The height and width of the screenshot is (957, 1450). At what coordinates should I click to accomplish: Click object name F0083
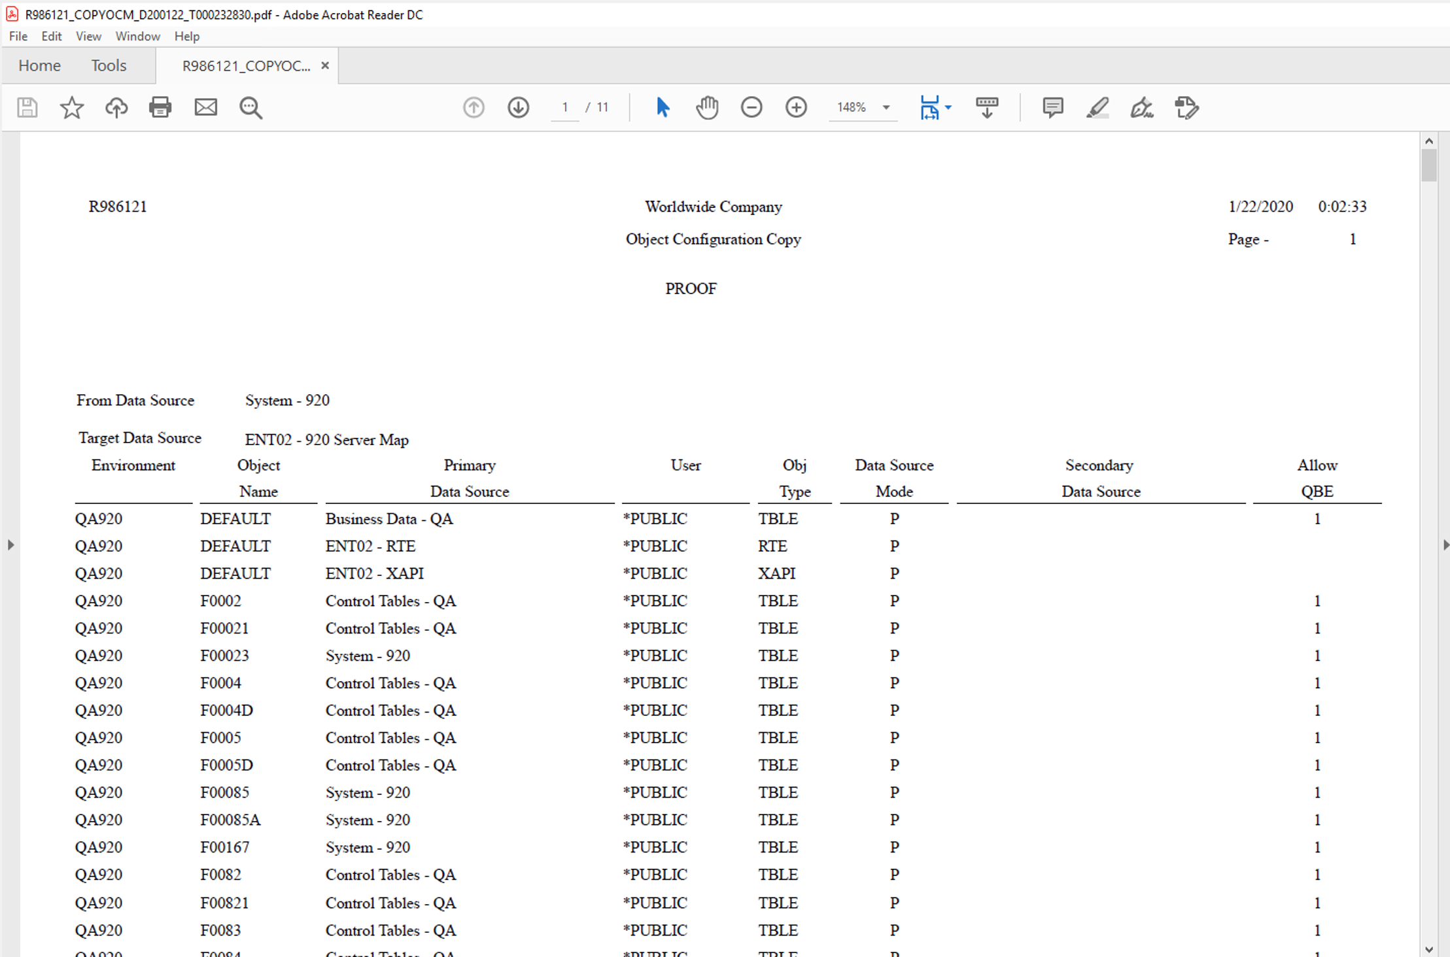220,930
